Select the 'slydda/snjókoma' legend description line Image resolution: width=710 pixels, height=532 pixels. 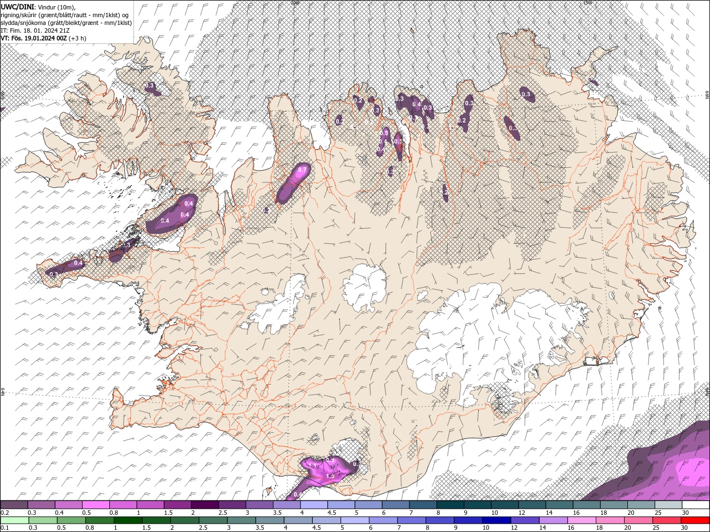pyautogui.click(x=66, y=23)
